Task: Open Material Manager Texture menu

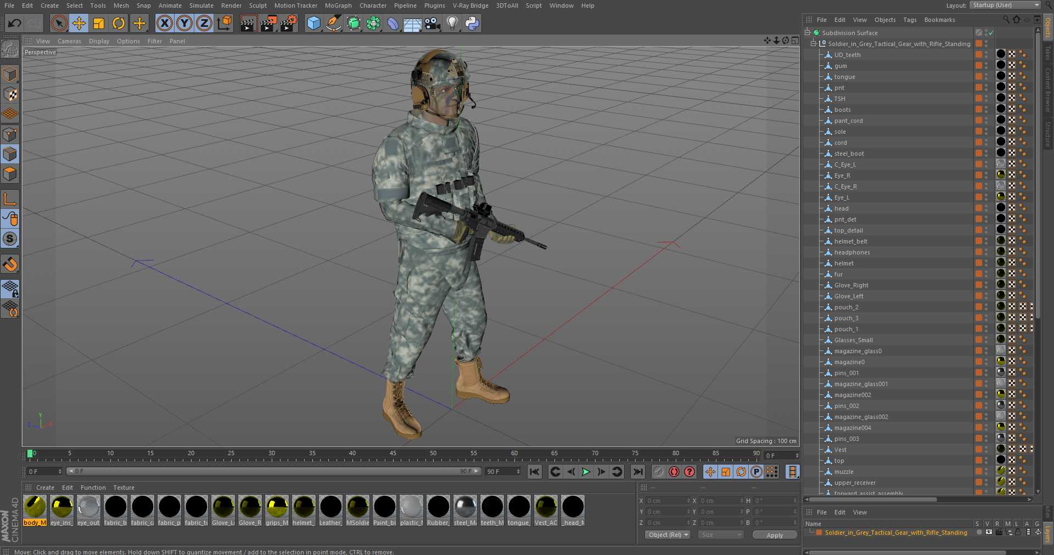Action: point(124,488)
